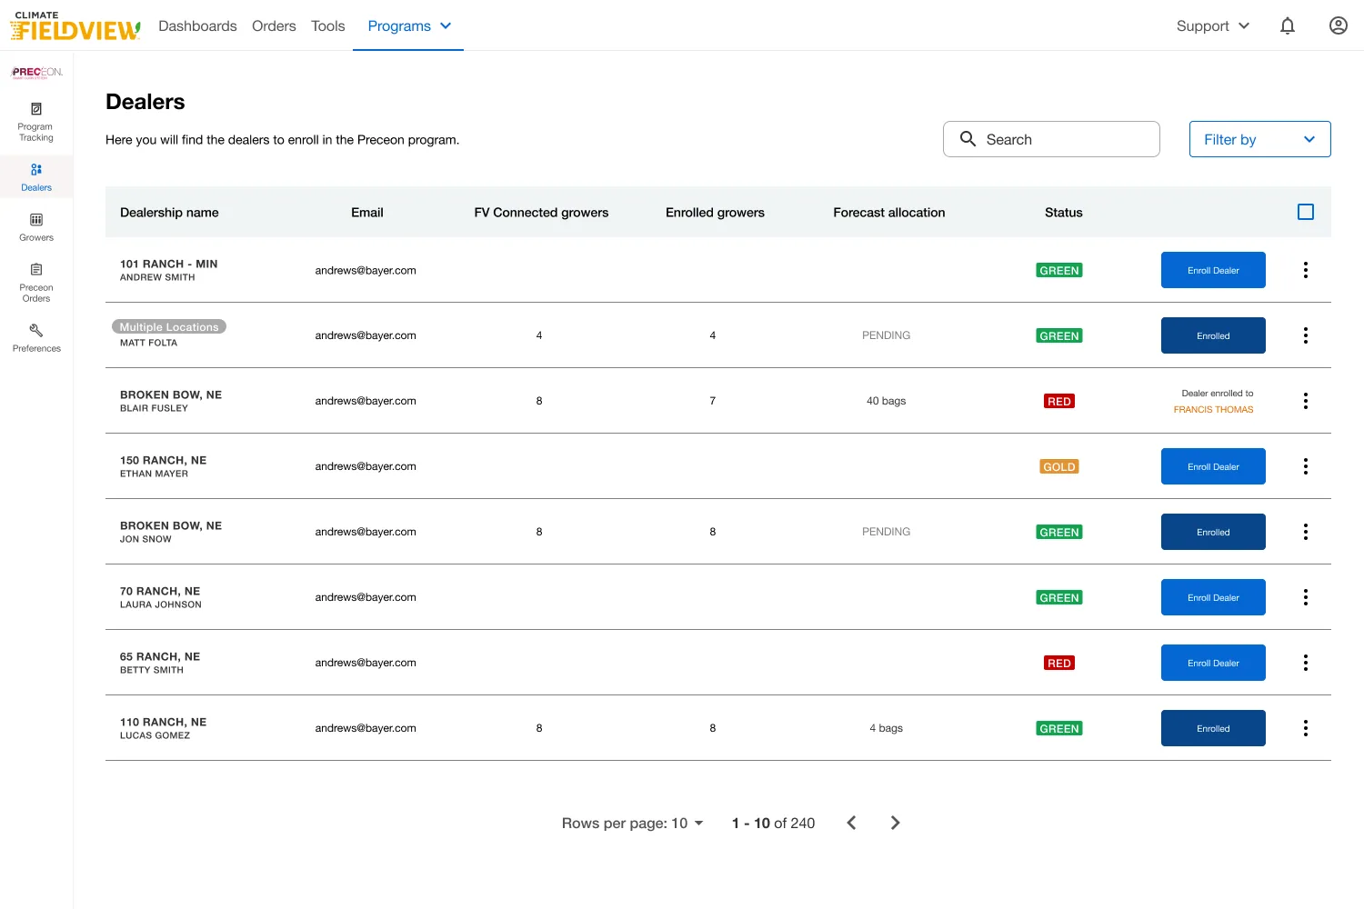Open the Dashboards menu item

tap(197, 26)
